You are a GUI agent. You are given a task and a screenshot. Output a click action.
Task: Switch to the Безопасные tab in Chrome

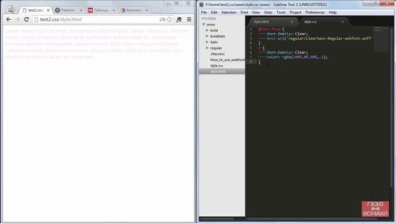tap(134, 11)
